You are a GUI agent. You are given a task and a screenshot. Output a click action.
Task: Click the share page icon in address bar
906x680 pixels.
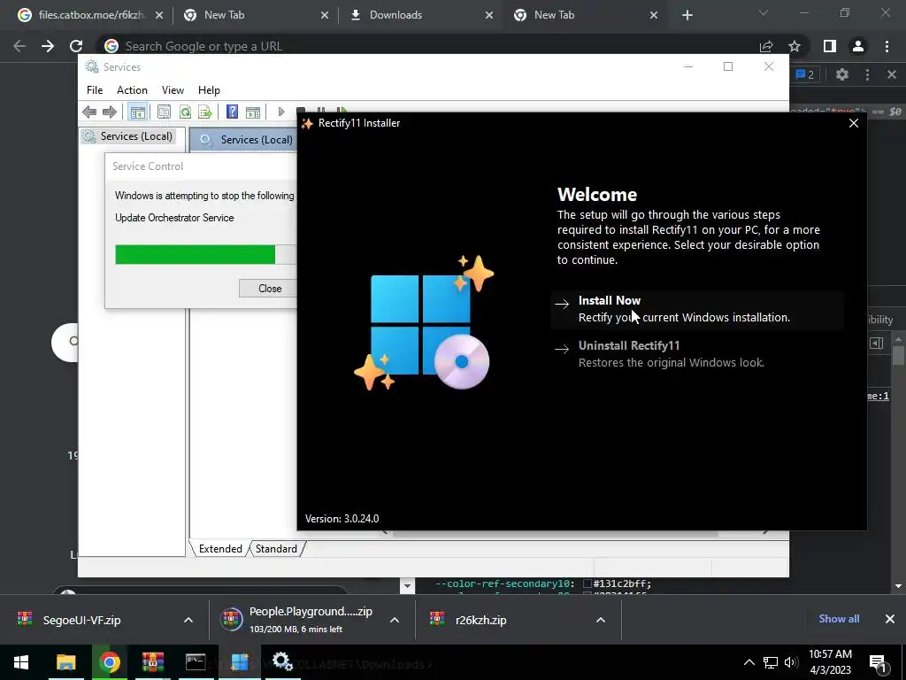(x=766, y=46)
